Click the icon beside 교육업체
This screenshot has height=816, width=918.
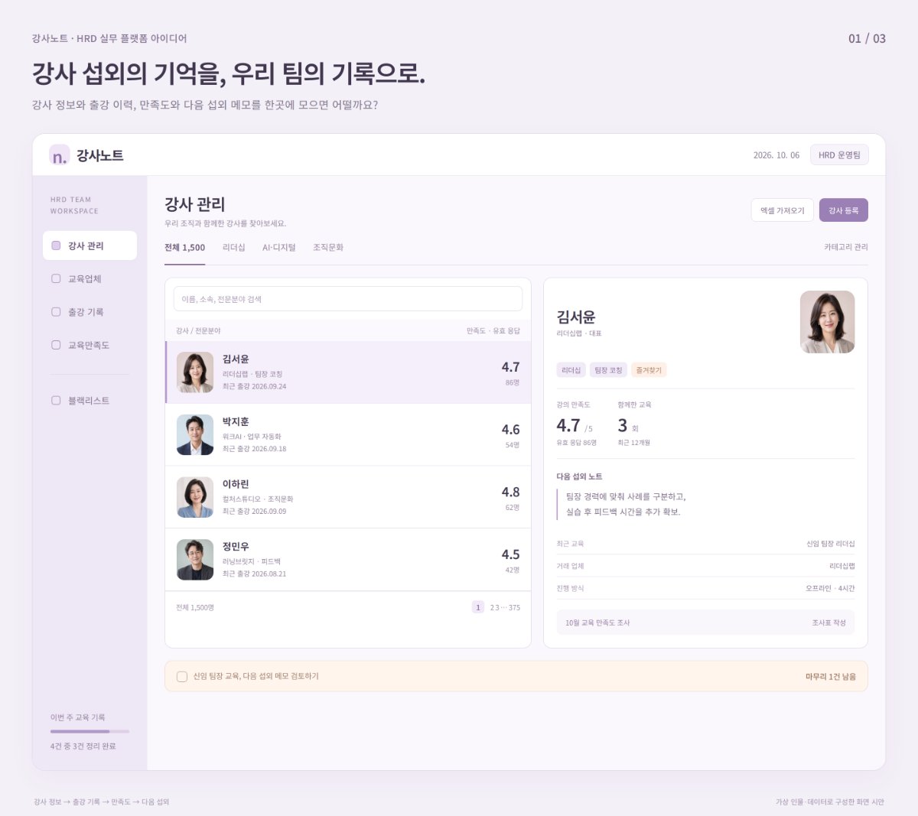click(x=56, y=279)
